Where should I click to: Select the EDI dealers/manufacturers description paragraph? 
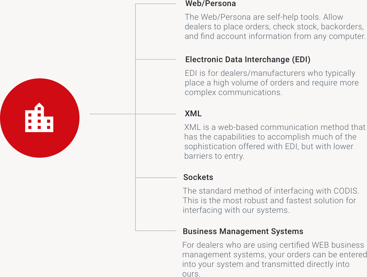[x=271, y=83]
